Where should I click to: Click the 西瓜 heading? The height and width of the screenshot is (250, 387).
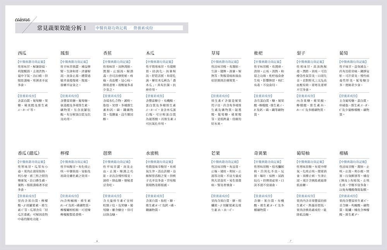point(22,53)
